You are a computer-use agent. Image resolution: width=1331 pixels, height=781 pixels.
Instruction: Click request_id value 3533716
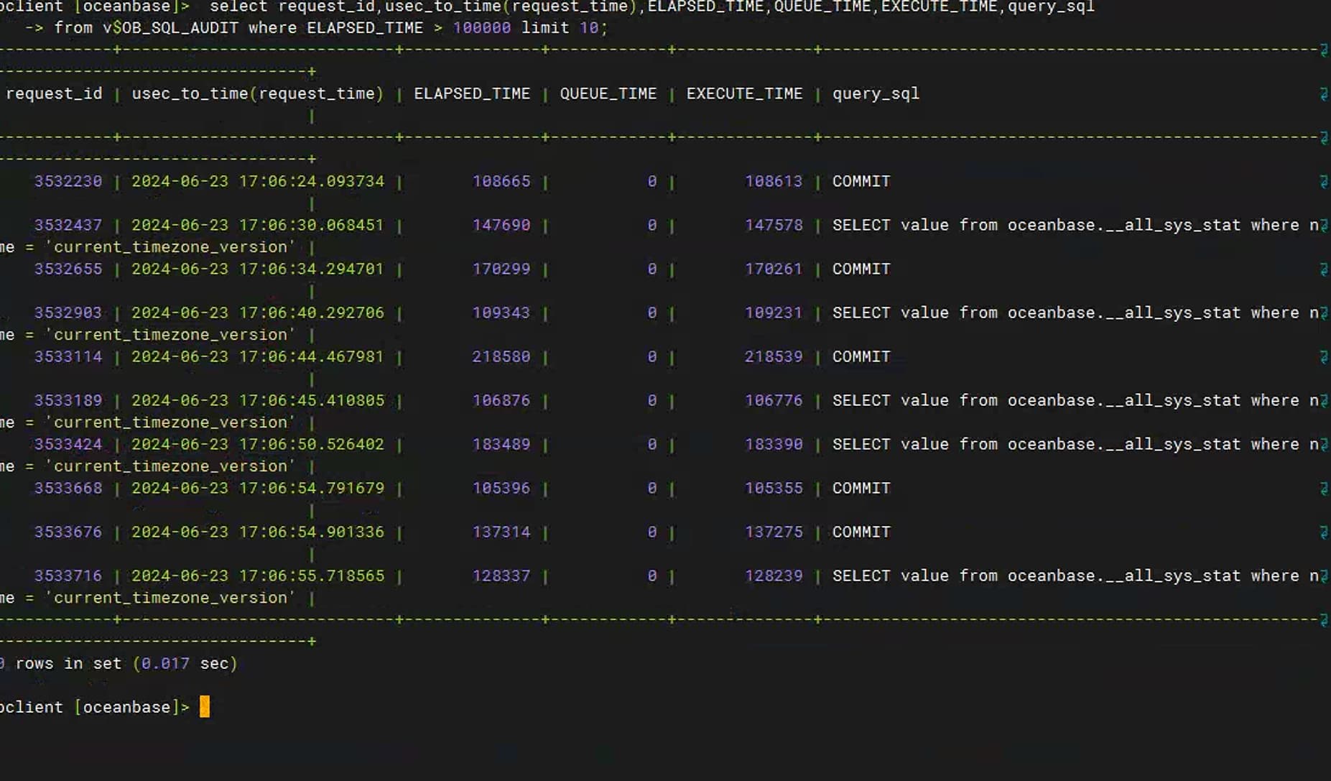[x=68, y=576]
